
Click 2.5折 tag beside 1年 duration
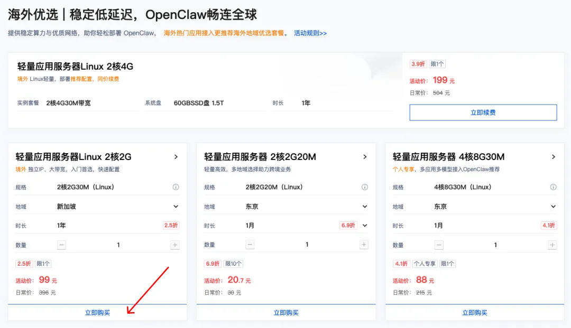click(x=171, y=226)
